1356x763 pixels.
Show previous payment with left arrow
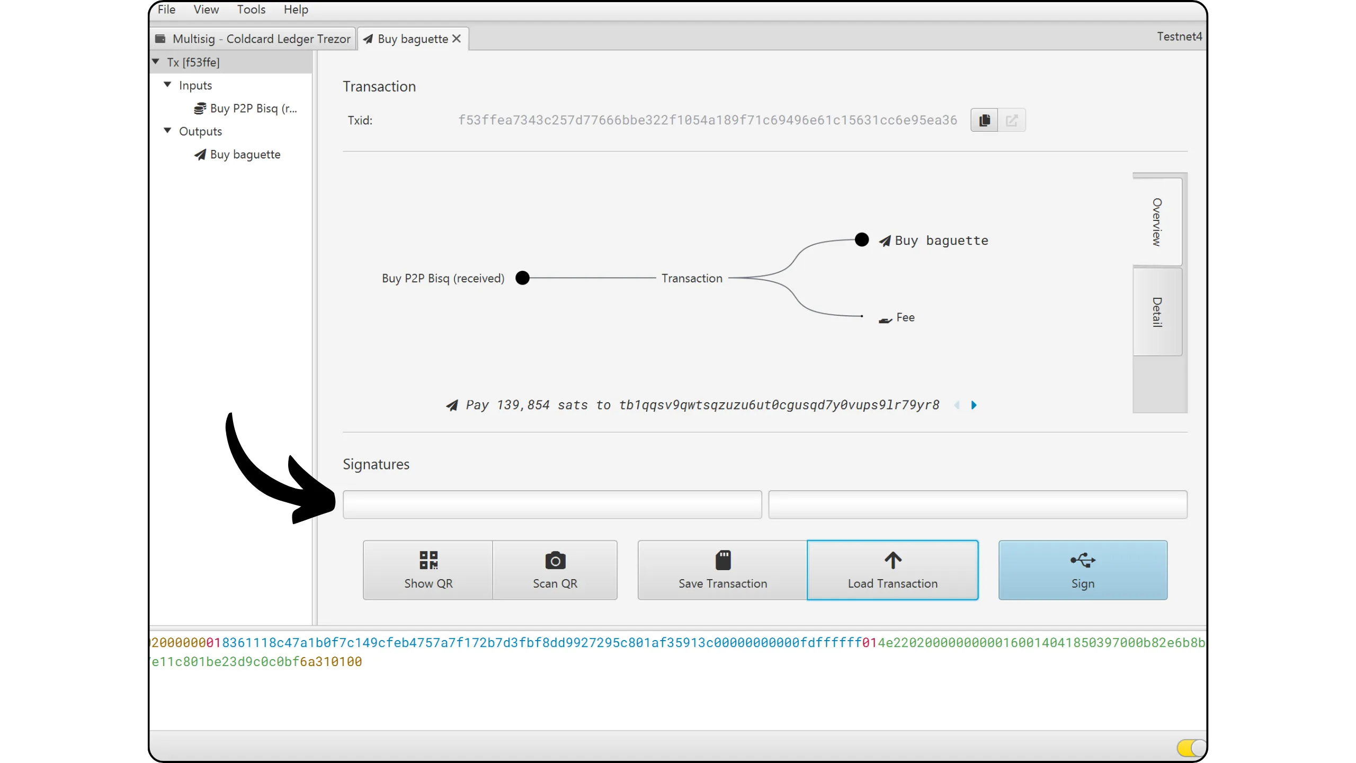point(957,405)
